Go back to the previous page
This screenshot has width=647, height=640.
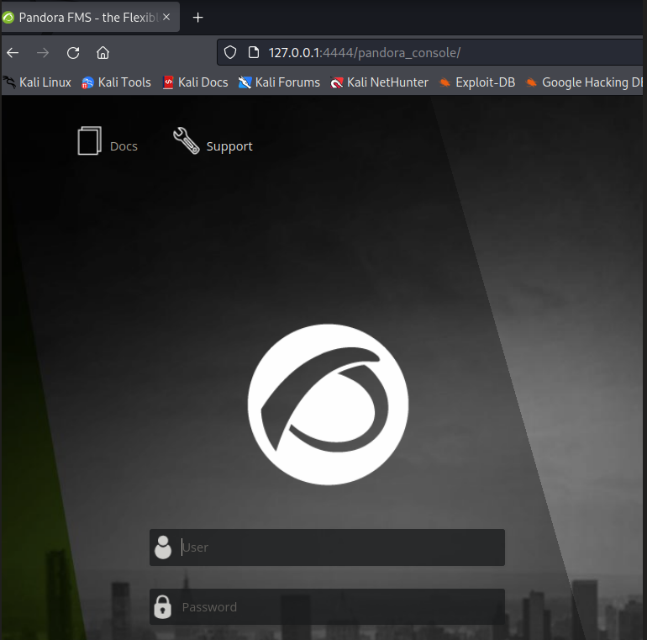click(13, 52)
